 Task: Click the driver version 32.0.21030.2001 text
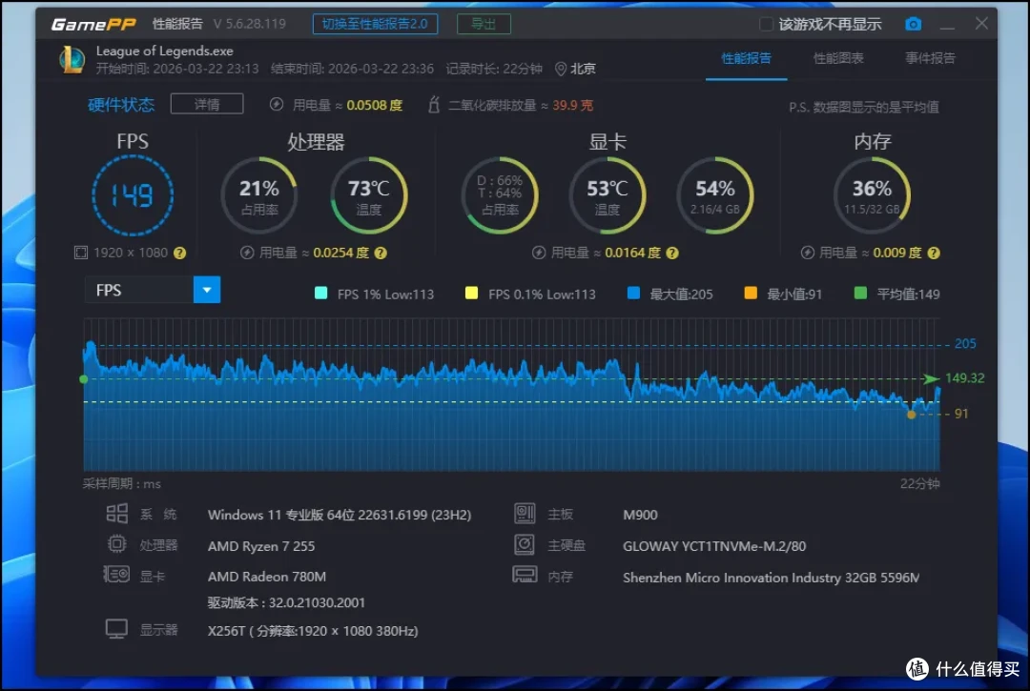286,602
